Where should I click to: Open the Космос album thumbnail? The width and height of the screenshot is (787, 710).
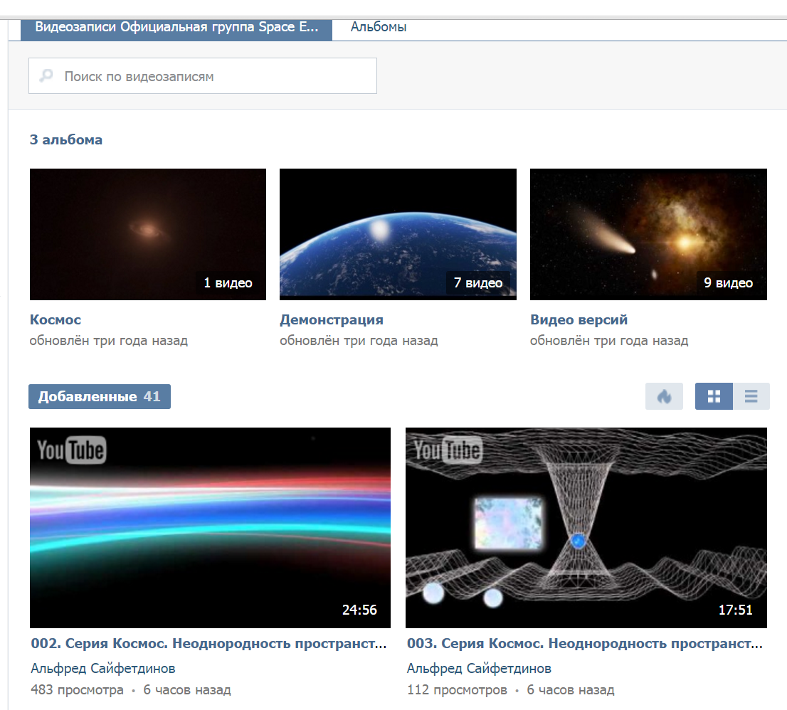(148, 234)
